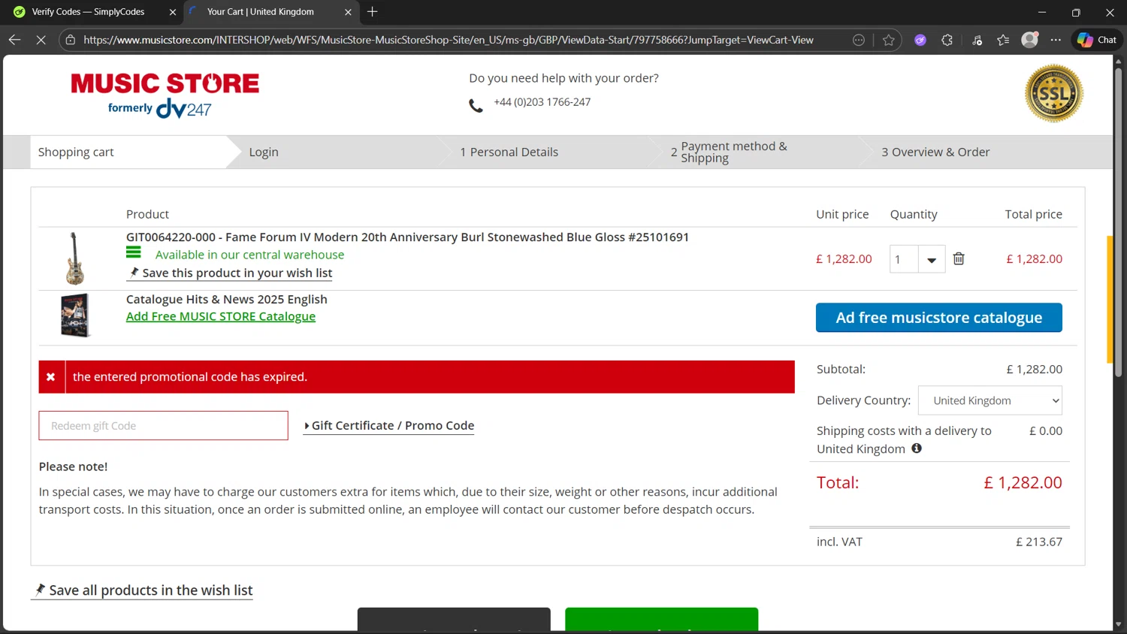This screenshot has width=1127, height=634.
Task: Select Login checkout step
Action: pyautogui.click(x=264, y=152)
